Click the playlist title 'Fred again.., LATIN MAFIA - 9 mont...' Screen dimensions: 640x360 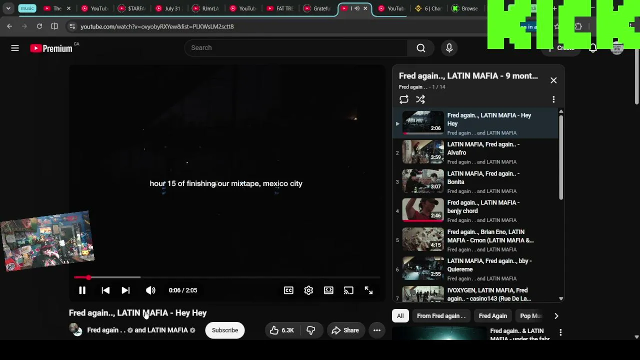[468, 76]
